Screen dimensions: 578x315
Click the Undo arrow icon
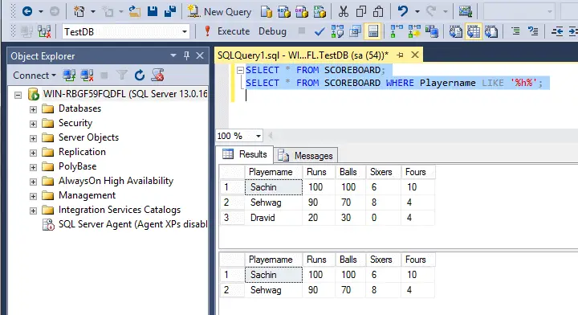point(403,12)
